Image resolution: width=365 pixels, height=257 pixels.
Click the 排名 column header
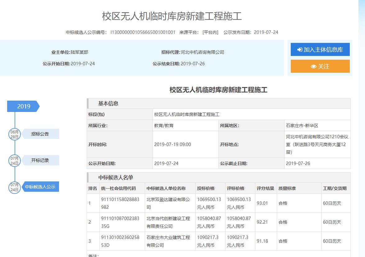93,188
